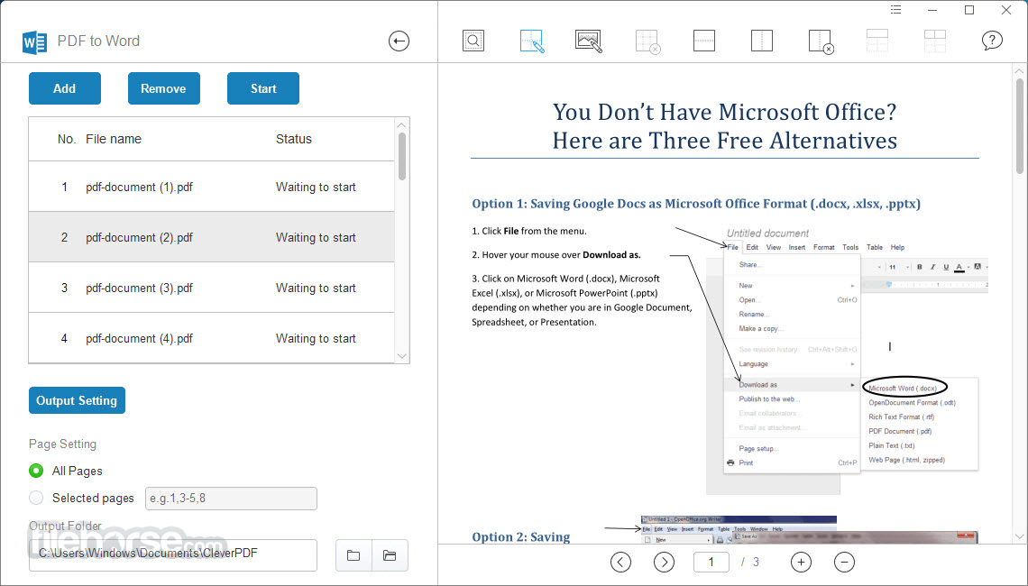The height and width of the screenshot is (586, 1028).
Task: Select file pdf-document (1).pdf
Action: 211,187
